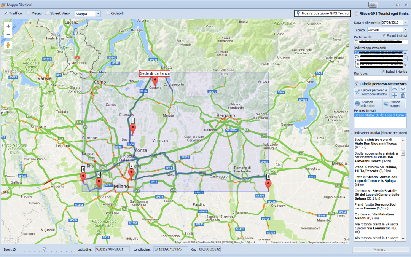Pick up the Street View pegman icon
Screen dimensions: 411x257
[8, 45]
